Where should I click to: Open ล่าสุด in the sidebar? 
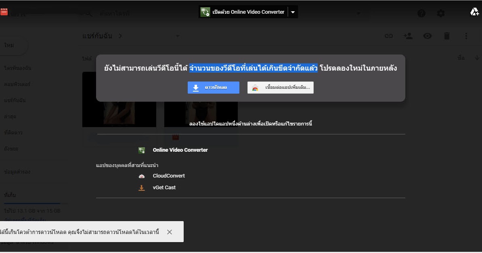[10, 117]
